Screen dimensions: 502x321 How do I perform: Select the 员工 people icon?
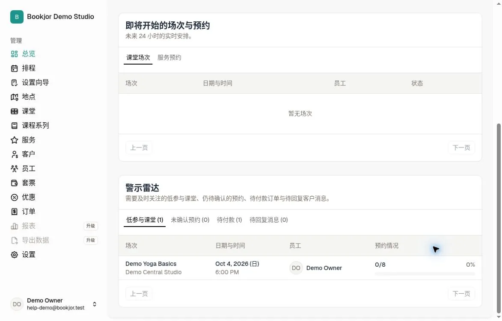[x=15, y=168]
